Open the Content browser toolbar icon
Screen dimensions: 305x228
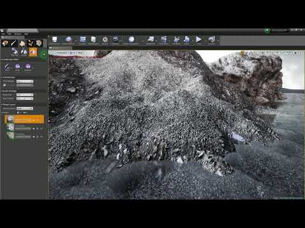pos(83,40)
